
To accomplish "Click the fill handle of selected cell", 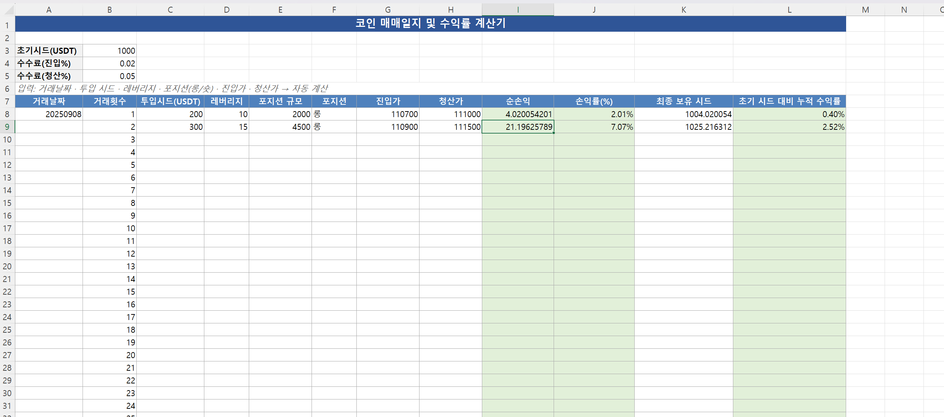I will pyautogui.click(x=554, y=133).
